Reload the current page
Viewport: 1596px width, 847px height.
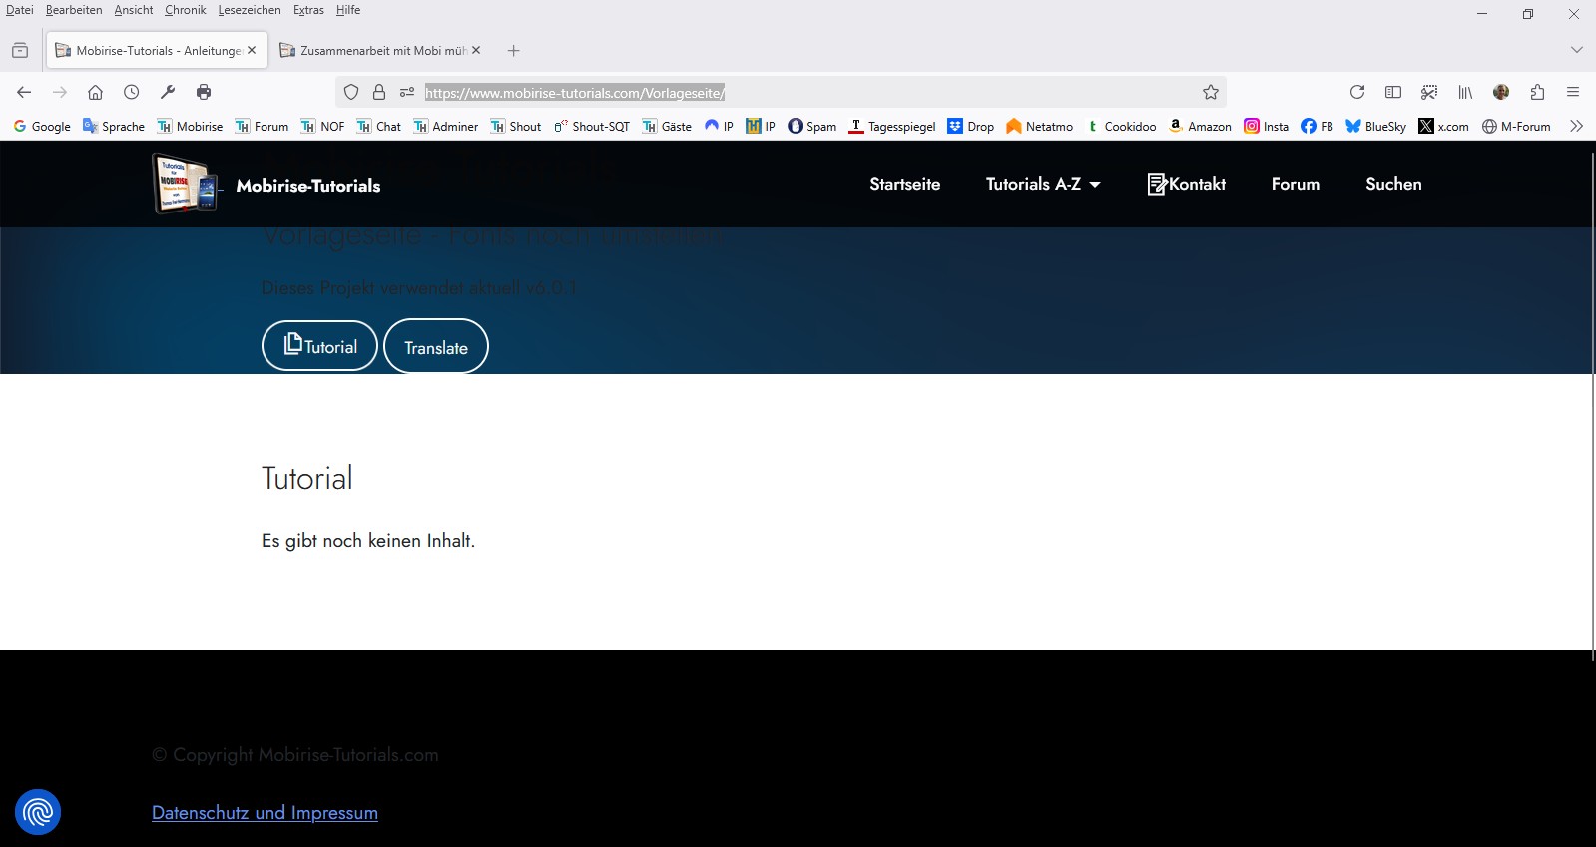(1357, 92)
